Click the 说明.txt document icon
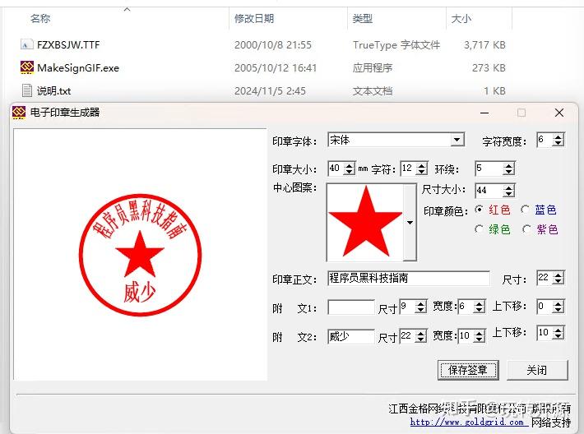Image resolution: width=584 pixels, height=434 pixels. (x=27, y=90)
